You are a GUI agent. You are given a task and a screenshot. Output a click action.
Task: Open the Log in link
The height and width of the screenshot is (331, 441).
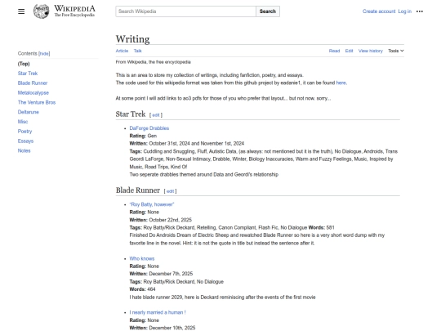(x=405, y=11)
